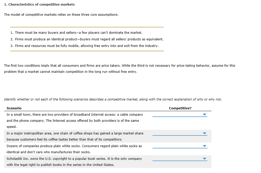Click the coffee shops scenario row

76,136
